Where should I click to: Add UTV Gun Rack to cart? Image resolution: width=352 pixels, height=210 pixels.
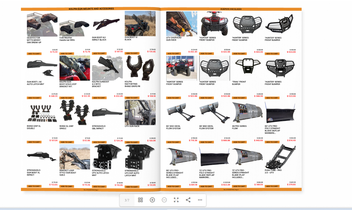[x=132, y=142]
